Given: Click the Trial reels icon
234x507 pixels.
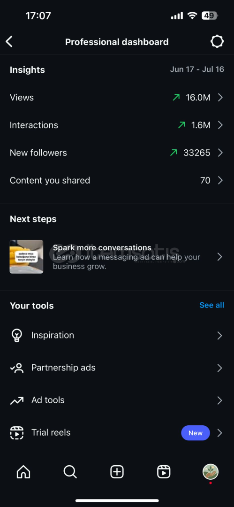Looking at the screenshot, I should (17, 433).
